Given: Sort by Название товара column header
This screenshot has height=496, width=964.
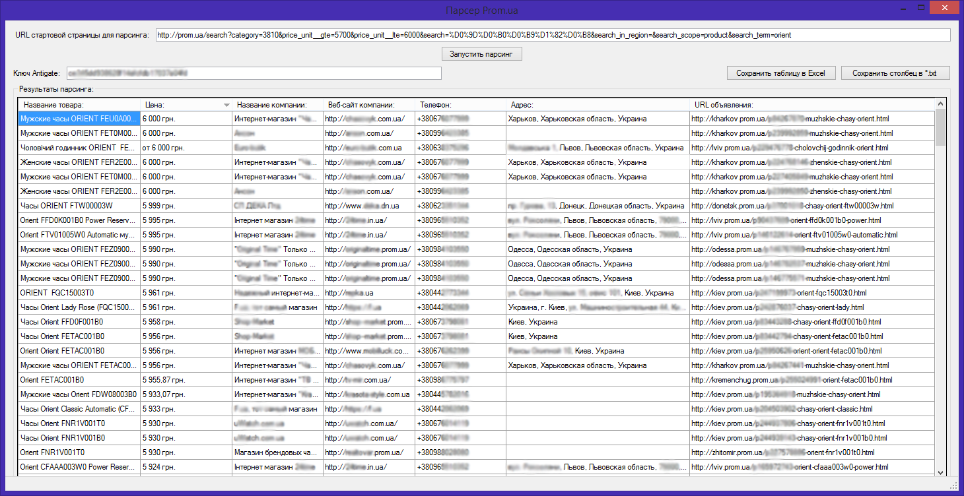Looking at the screenshot, I should tap(79, 105).
